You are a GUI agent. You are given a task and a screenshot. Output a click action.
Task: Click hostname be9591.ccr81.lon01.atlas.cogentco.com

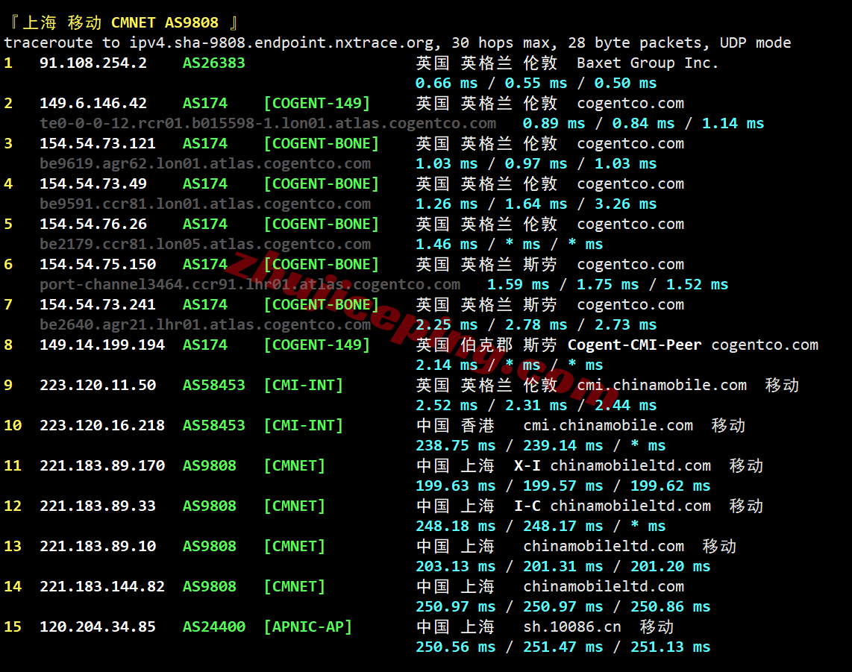point(205,204)
